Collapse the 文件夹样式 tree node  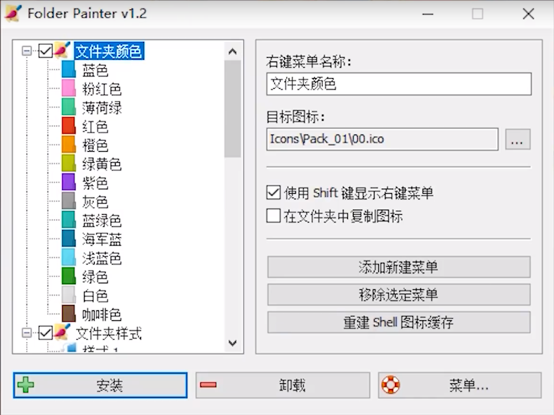[x=27, y=333]
